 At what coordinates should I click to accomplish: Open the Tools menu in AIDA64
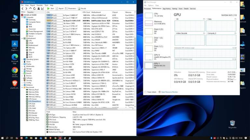[47, 5]
